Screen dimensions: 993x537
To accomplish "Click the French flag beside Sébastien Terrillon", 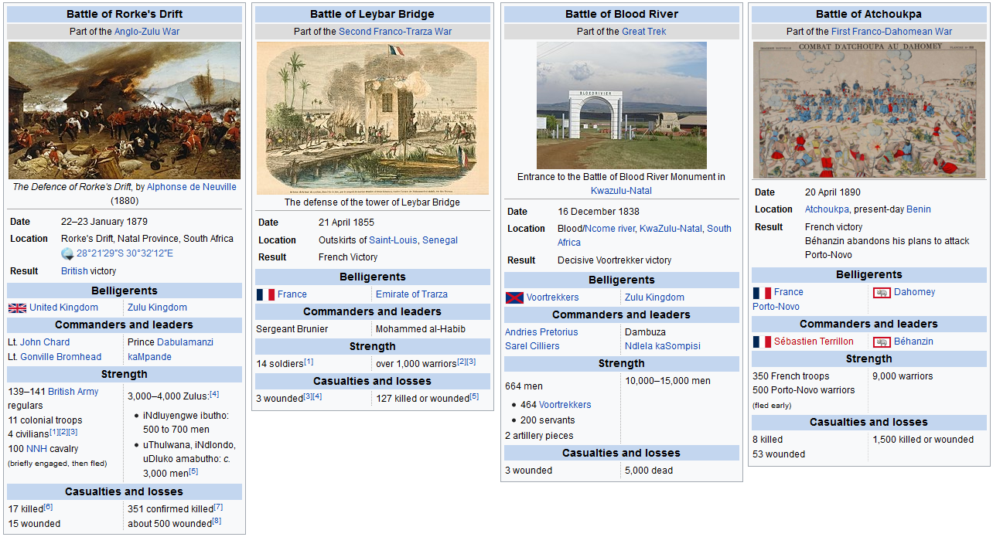I will pos(762,342).
